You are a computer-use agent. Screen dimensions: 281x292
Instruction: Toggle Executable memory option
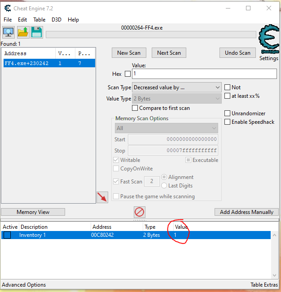188,160
